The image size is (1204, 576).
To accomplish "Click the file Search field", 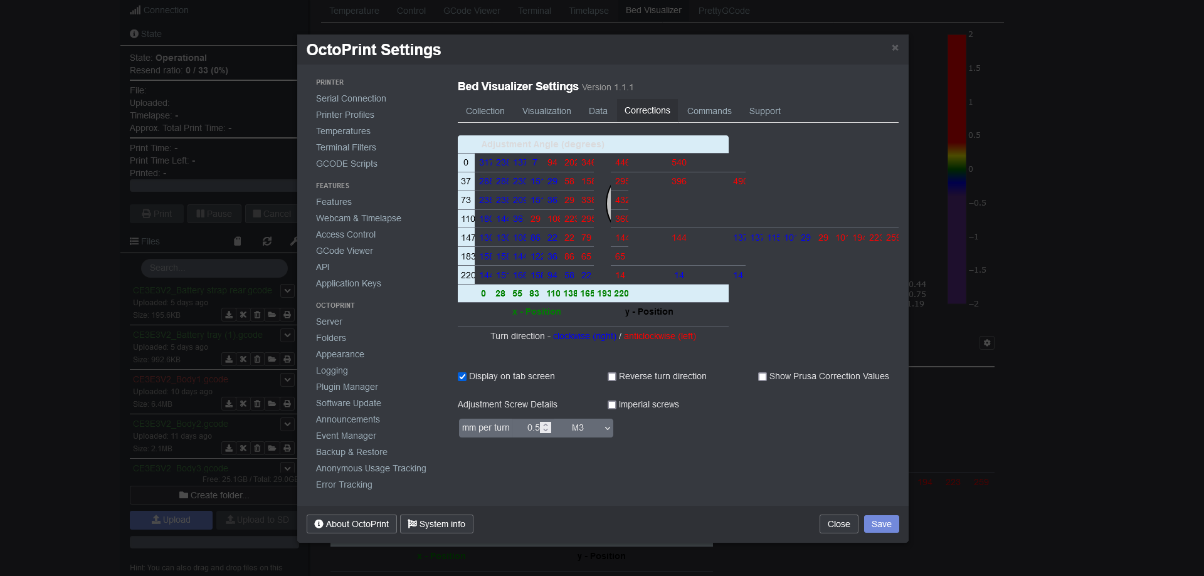I will (x=214, y=268).
